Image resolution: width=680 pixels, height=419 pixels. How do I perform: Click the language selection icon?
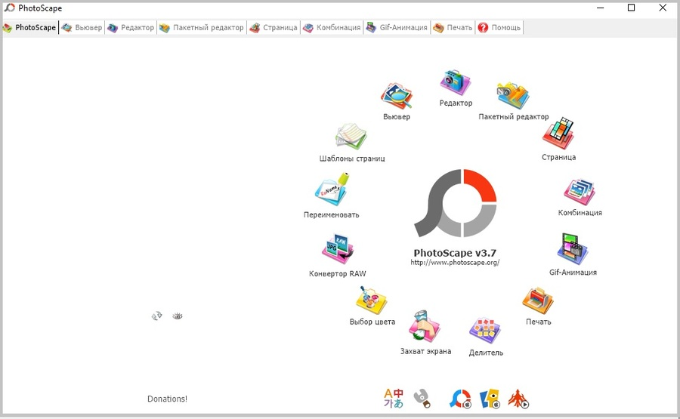pos(394,398)
